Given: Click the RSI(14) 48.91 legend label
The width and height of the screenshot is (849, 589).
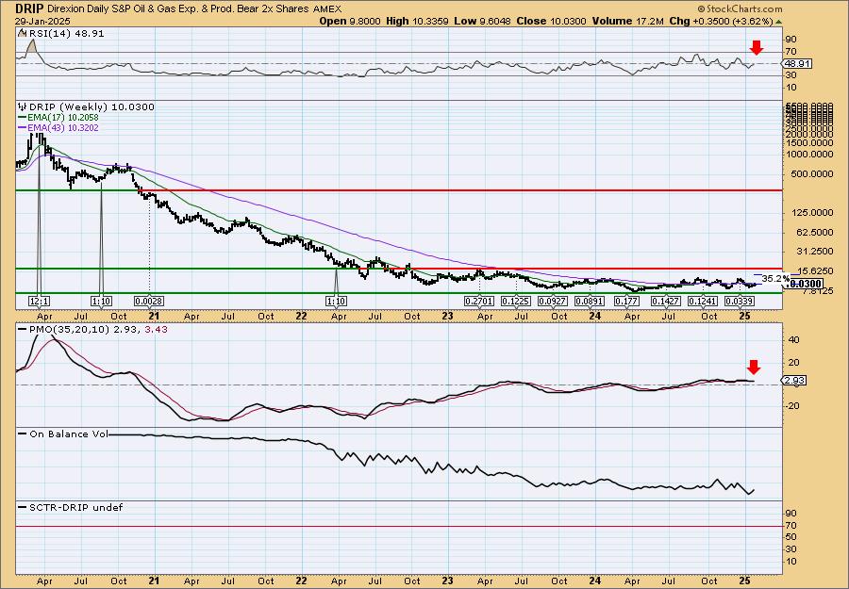Looking at the screenshot, I should [65, 33].
